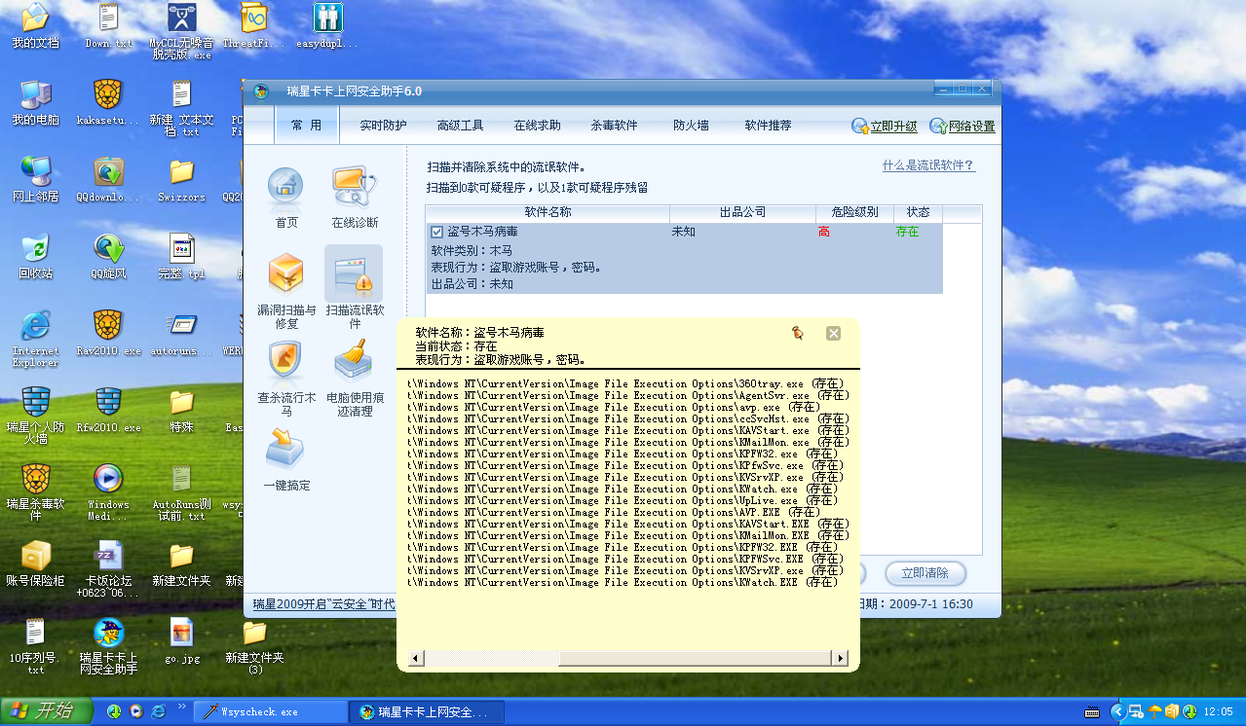
Task: Open MyCCL无噪音脱壳版.exe desktop icon
Action: pyautogui.click(x=181, y=32)
